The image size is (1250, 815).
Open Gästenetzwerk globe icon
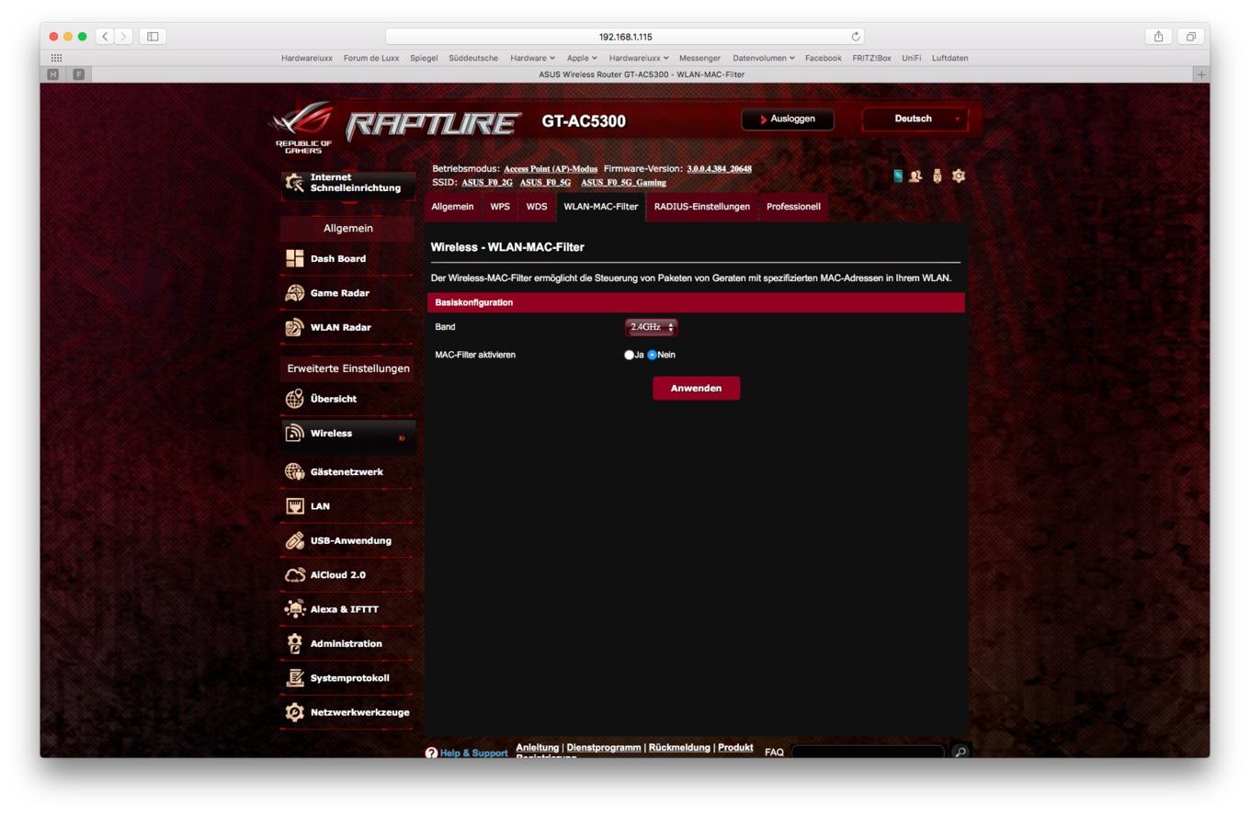coord(295,471)
